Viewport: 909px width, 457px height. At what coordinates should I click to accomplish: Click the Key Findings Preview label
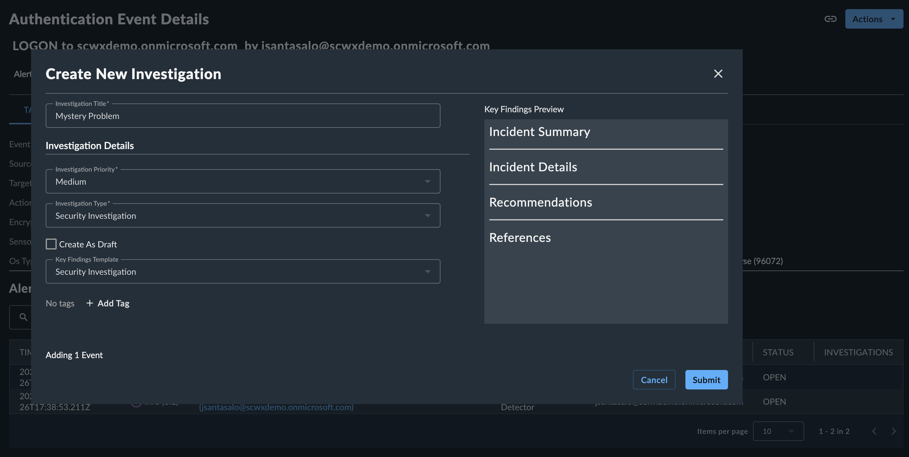(x=524, y=109)
